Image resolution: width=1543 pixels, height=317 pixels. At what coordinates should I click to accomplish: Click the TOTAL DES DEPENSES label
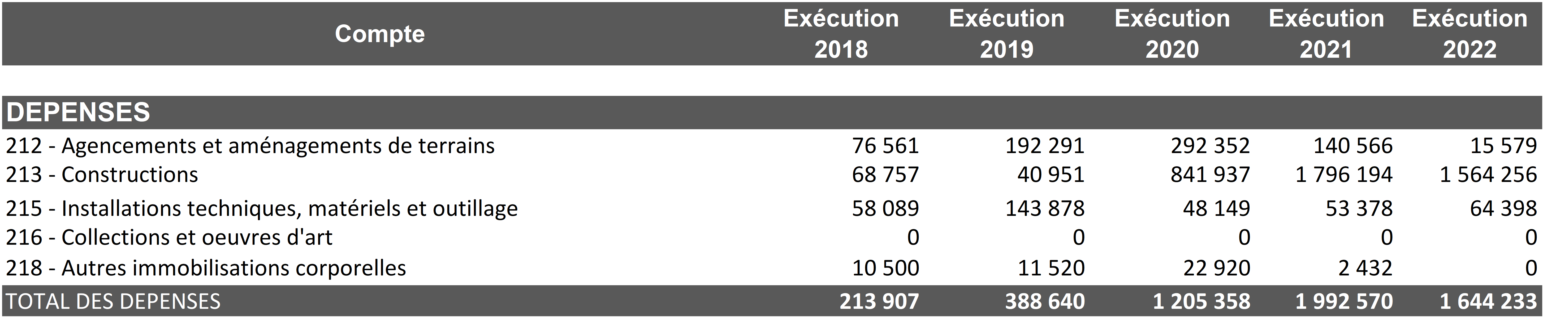click(x=113, y=301)
